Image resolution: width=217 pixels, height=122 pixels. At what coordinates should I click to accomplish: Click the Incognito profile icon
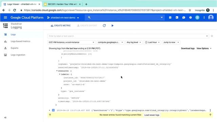click(x=208, y=10)
